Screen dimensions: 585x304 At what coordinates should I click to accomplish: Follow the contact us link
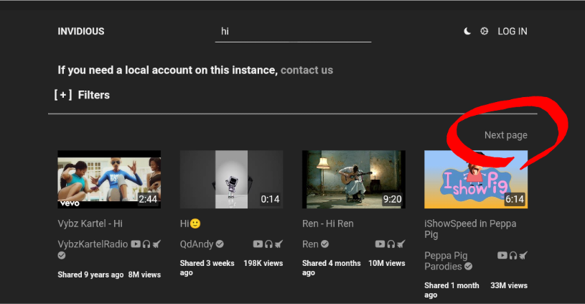point(306,70)
